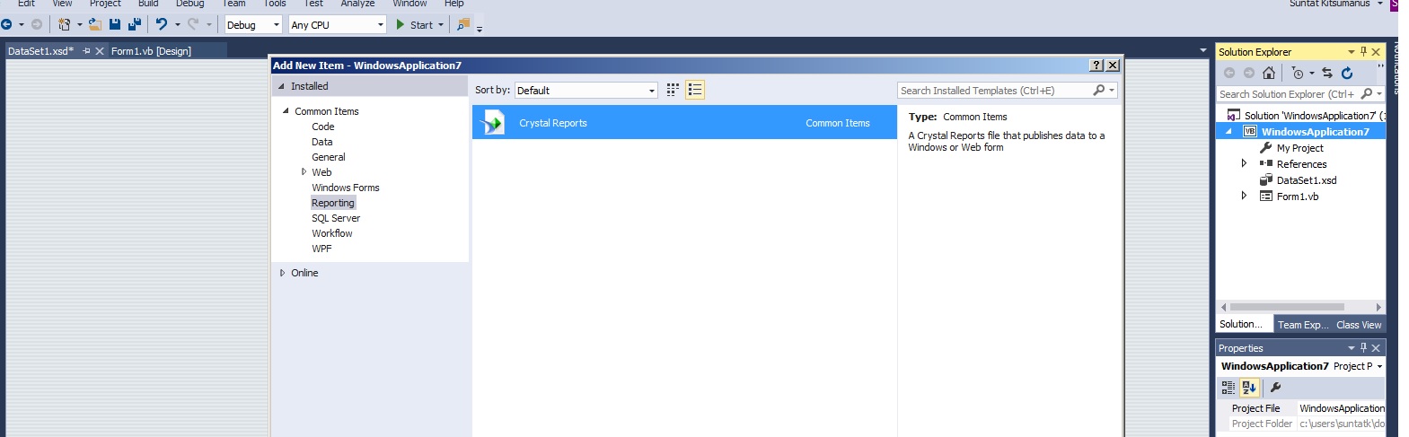Open the Analyze menu

tap(357, 4)
